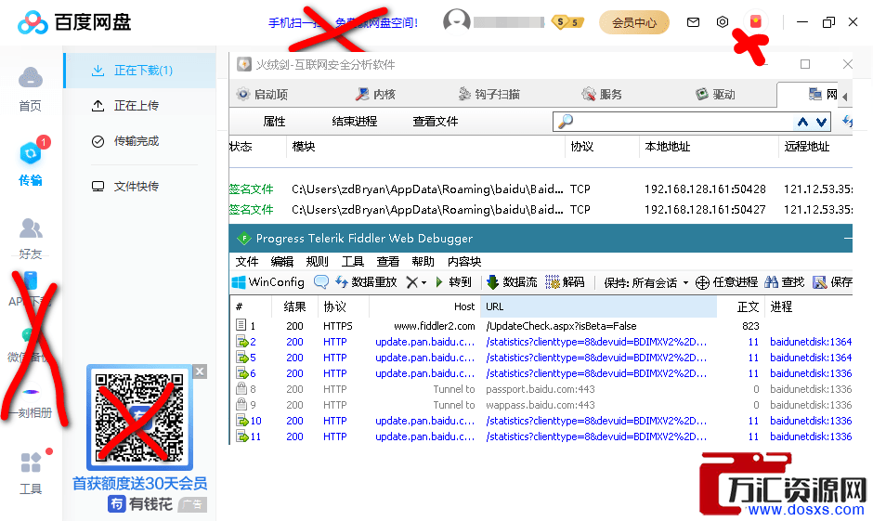873x521 pixels.
Task: Click the 百度网盘 logo
Action: click(74, 22)
